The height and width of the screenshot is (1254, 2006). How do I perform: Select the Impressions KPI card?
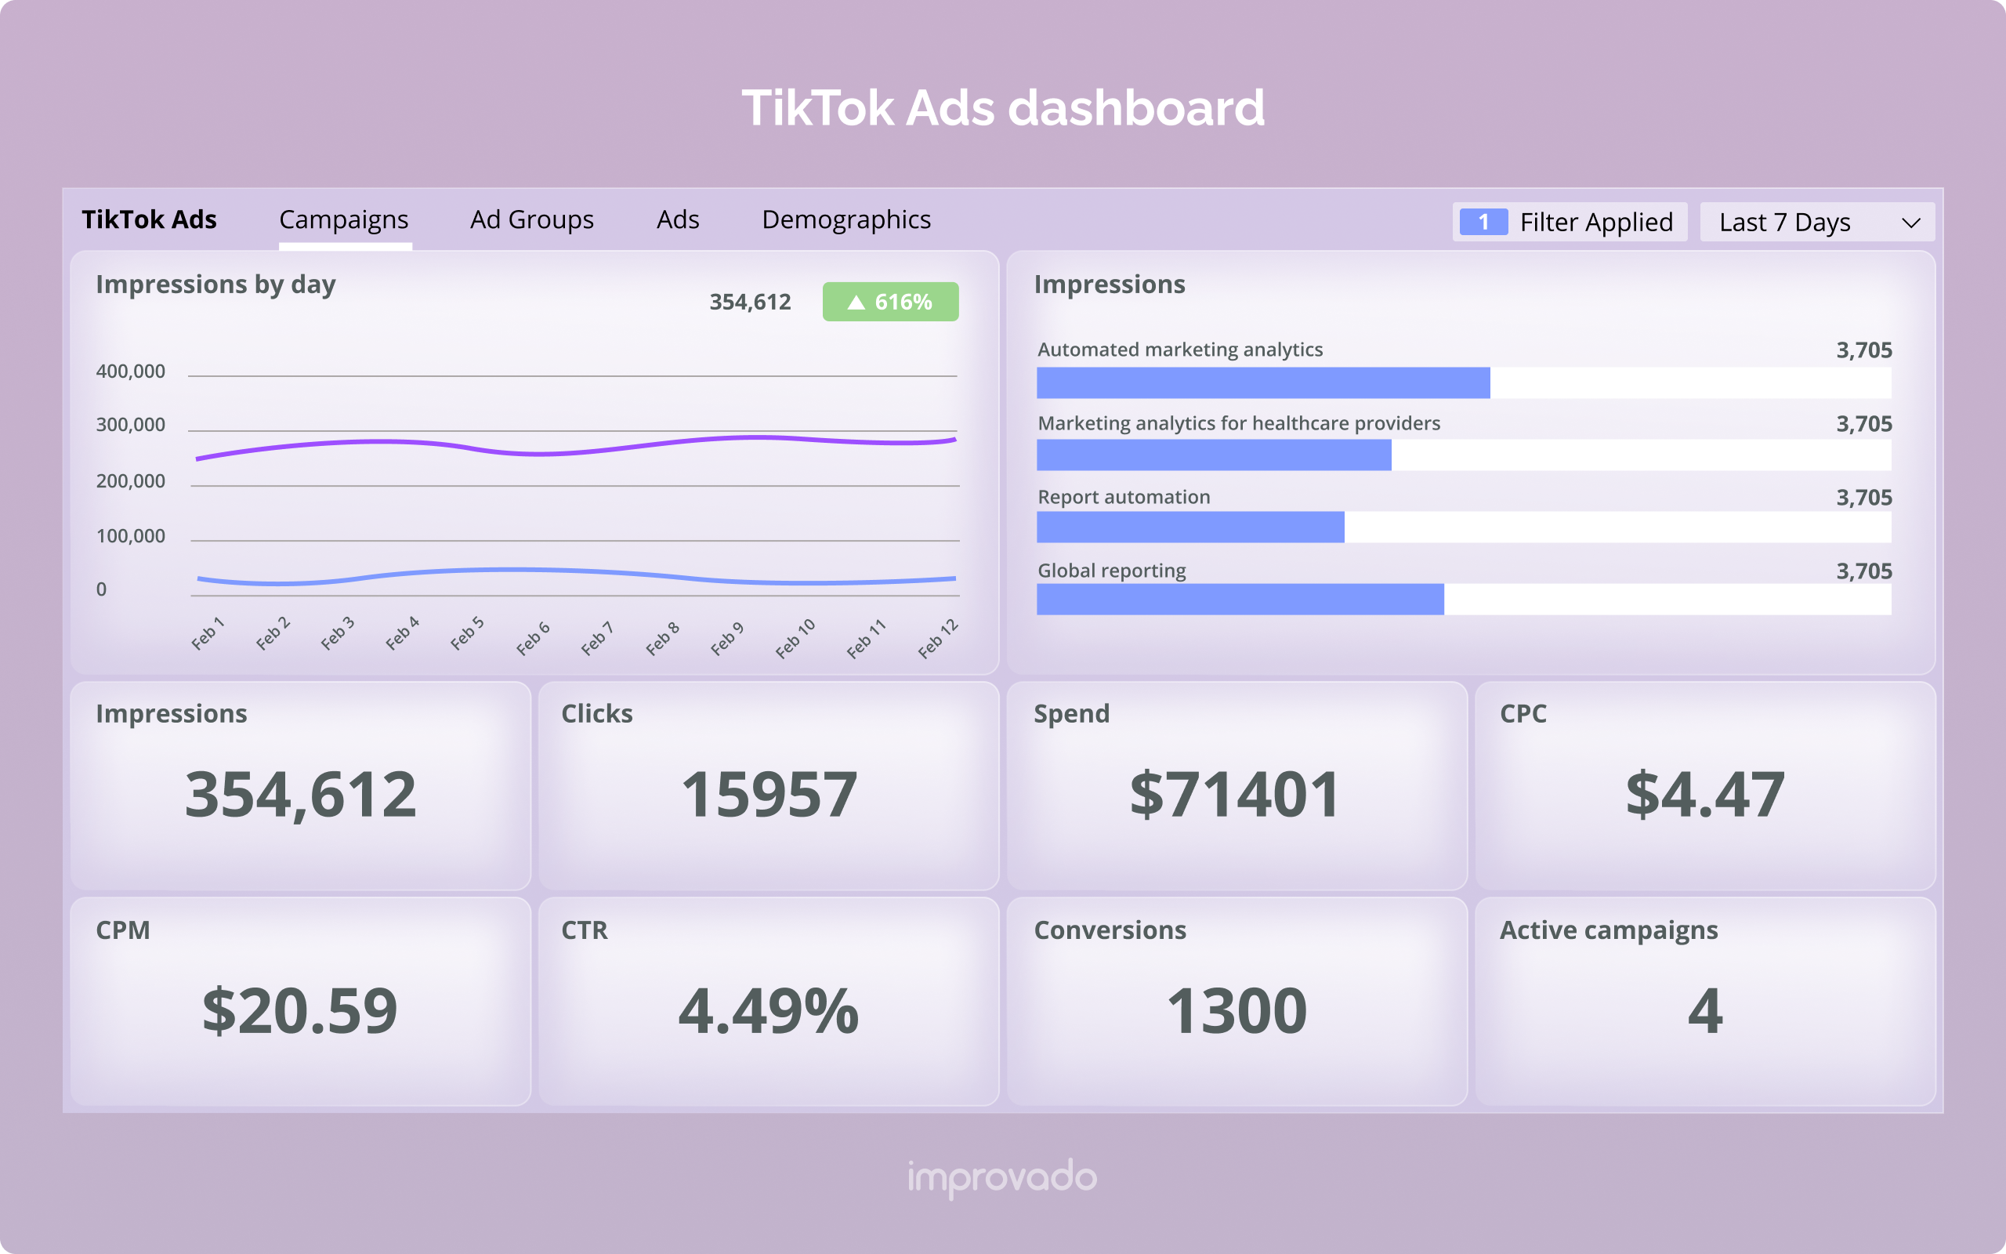(301, 785)
